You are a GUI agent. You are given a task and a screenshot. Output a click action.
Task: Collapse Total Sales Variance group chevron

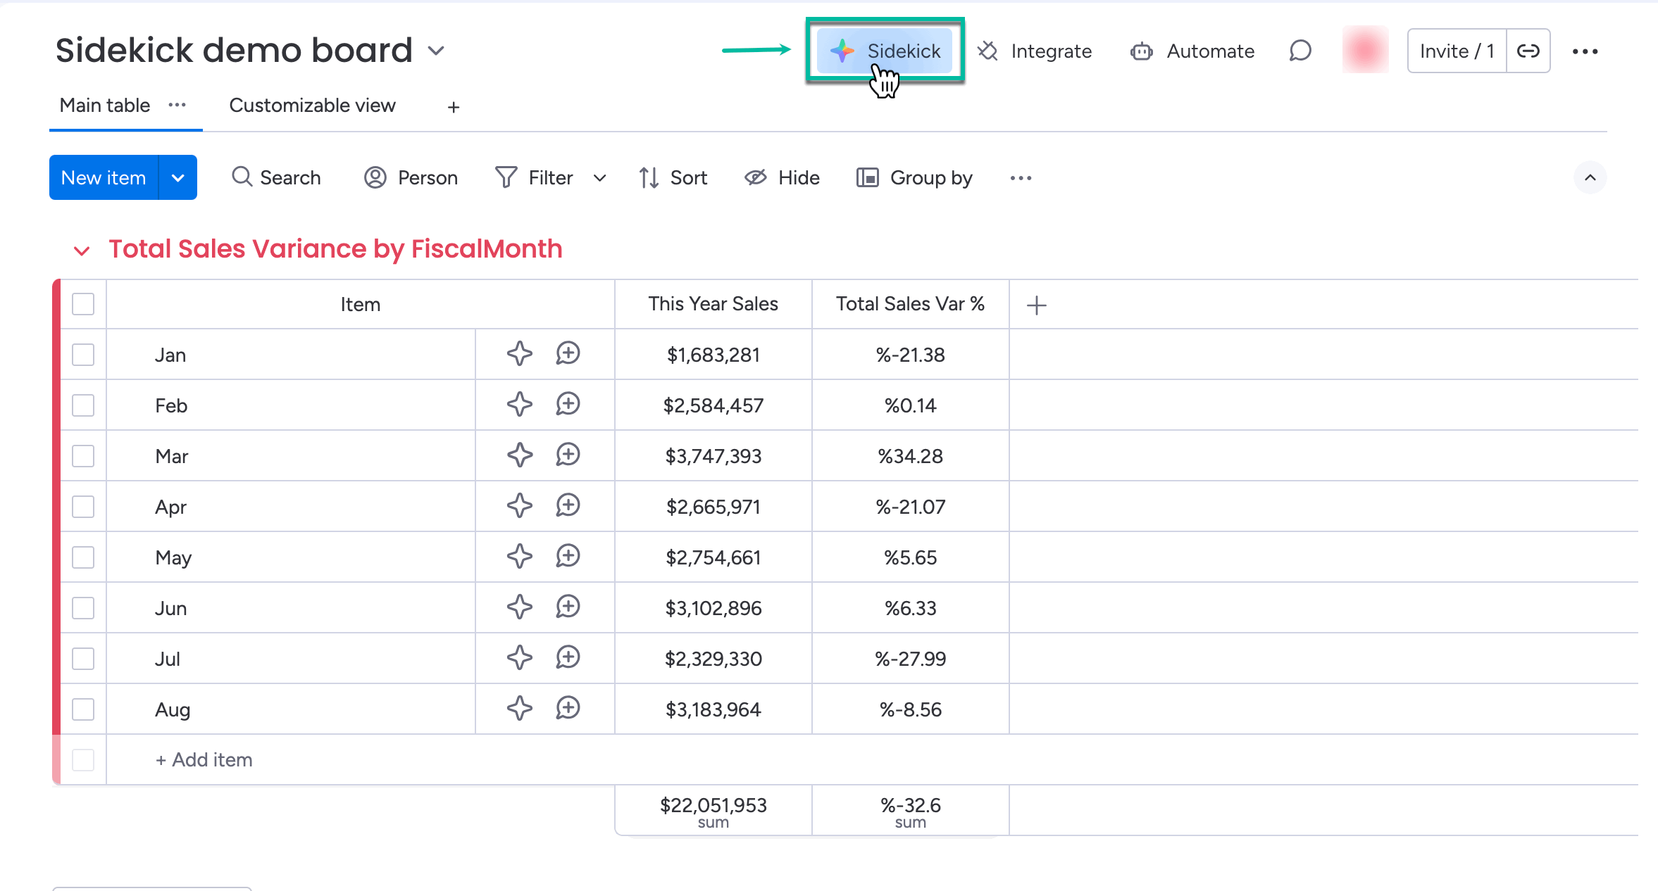click(x=82, y=251)
